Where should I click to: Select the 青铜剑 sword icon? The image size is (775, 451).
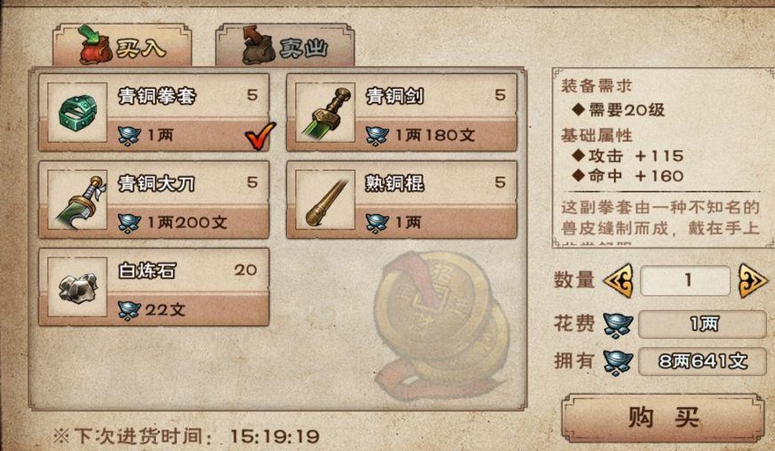point(325,112)
